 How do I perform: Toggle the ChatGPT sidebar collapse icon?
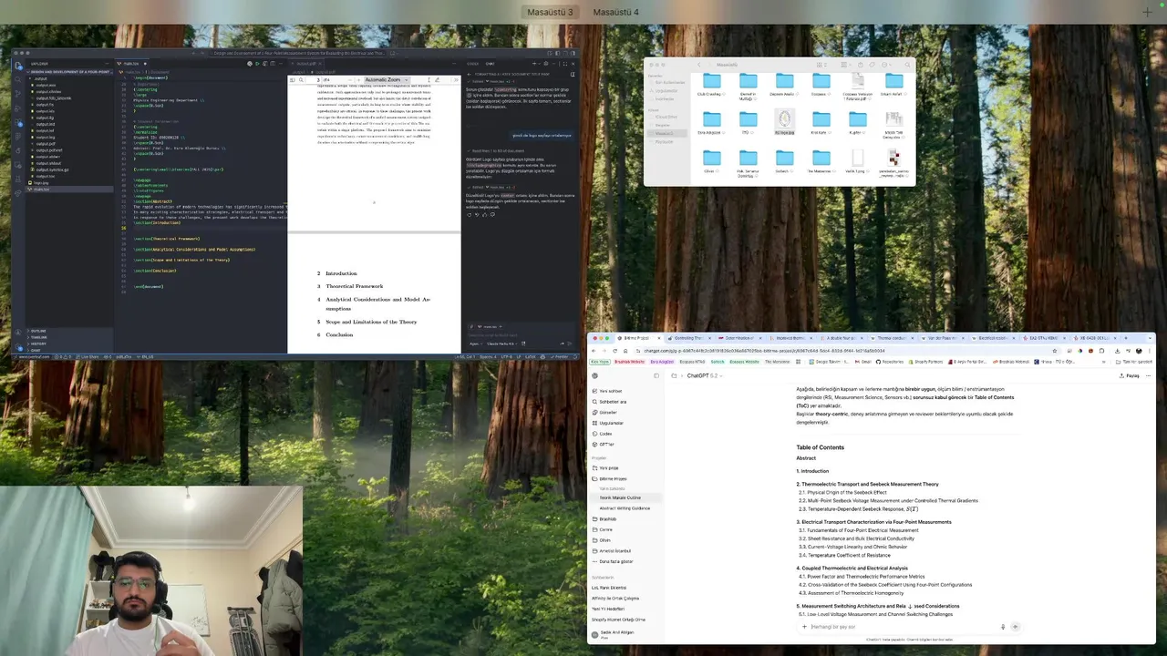tap(656, 375)
